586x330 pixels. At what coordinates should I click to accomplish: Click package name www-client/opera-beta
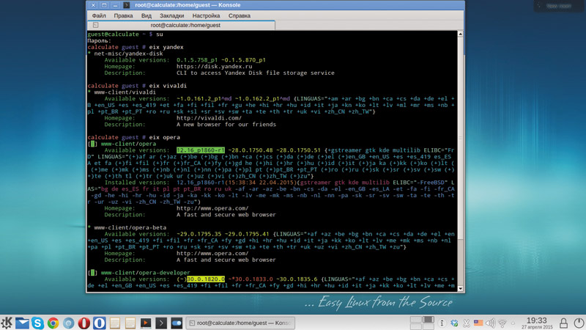click(130, 227)
